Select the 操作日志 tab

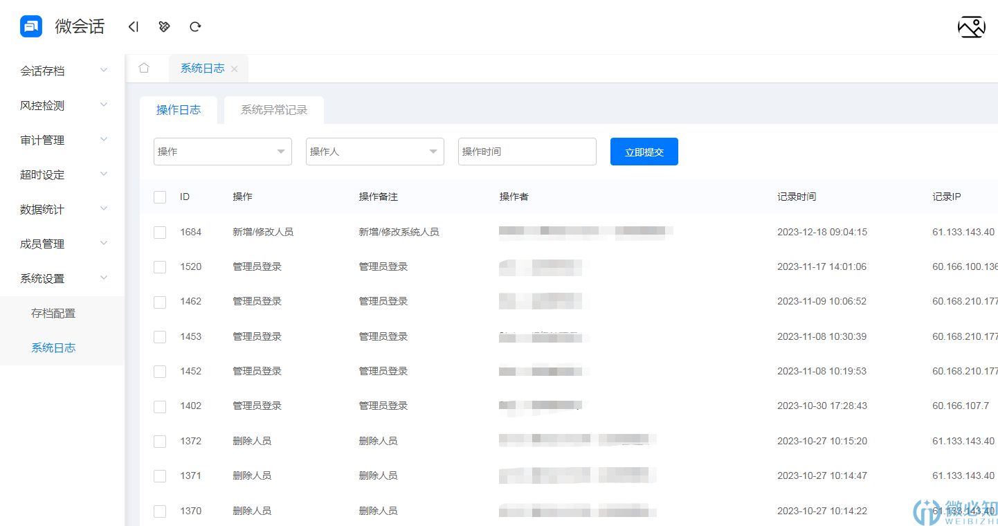point(179,109)
